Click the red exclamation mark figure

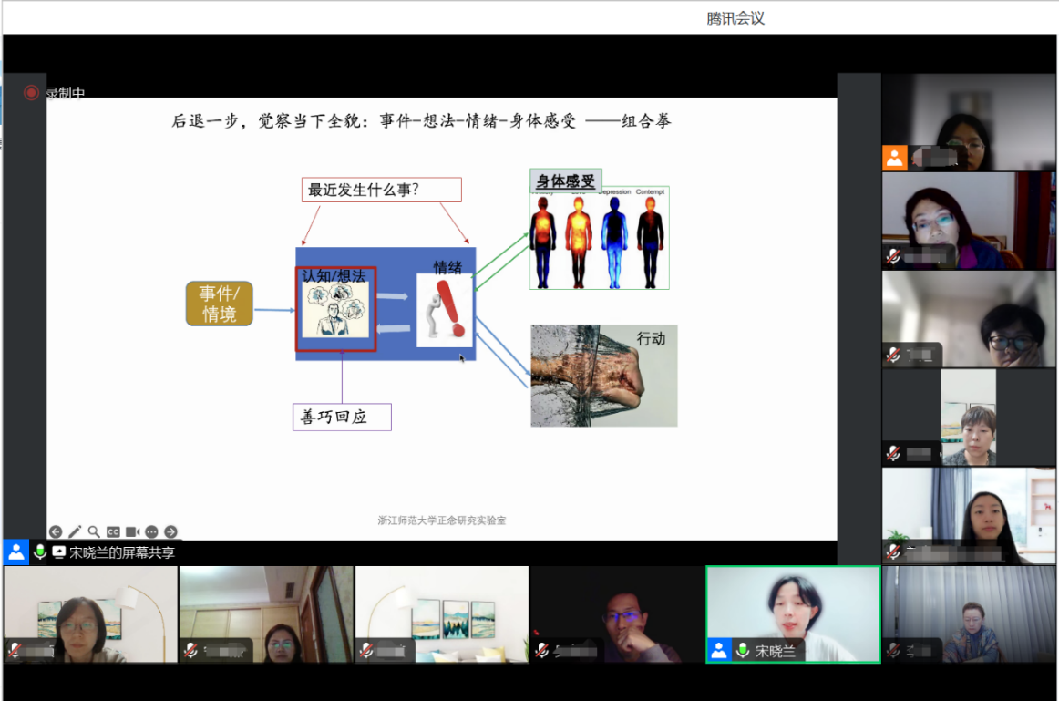[x=444, y=311]
